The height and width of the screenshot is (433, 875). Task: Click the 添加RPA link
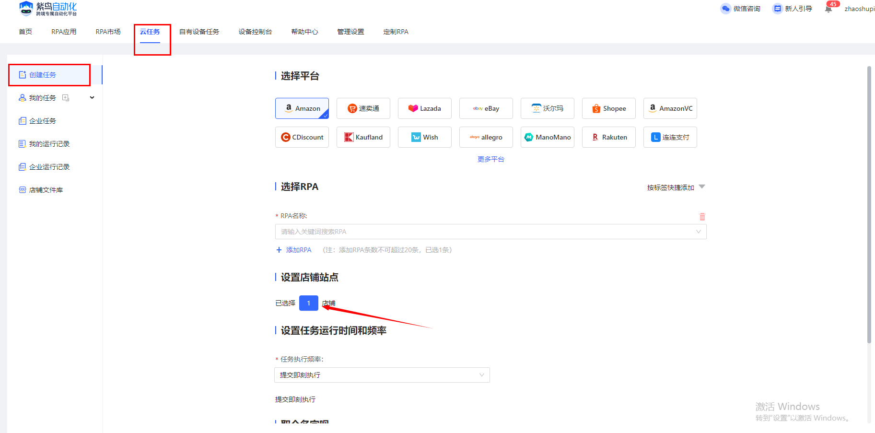[299, 250]
